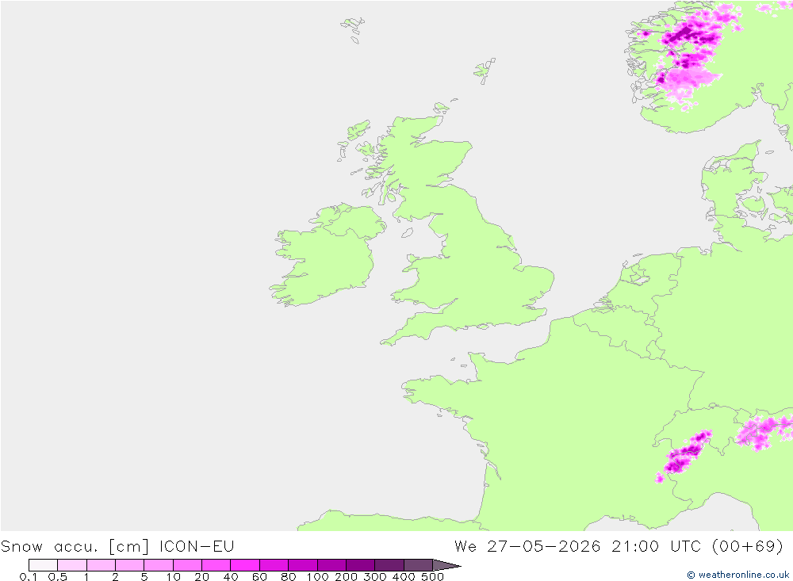Choose the legend swatch between 200 and 300
The image size is (793, 581).
361,565
